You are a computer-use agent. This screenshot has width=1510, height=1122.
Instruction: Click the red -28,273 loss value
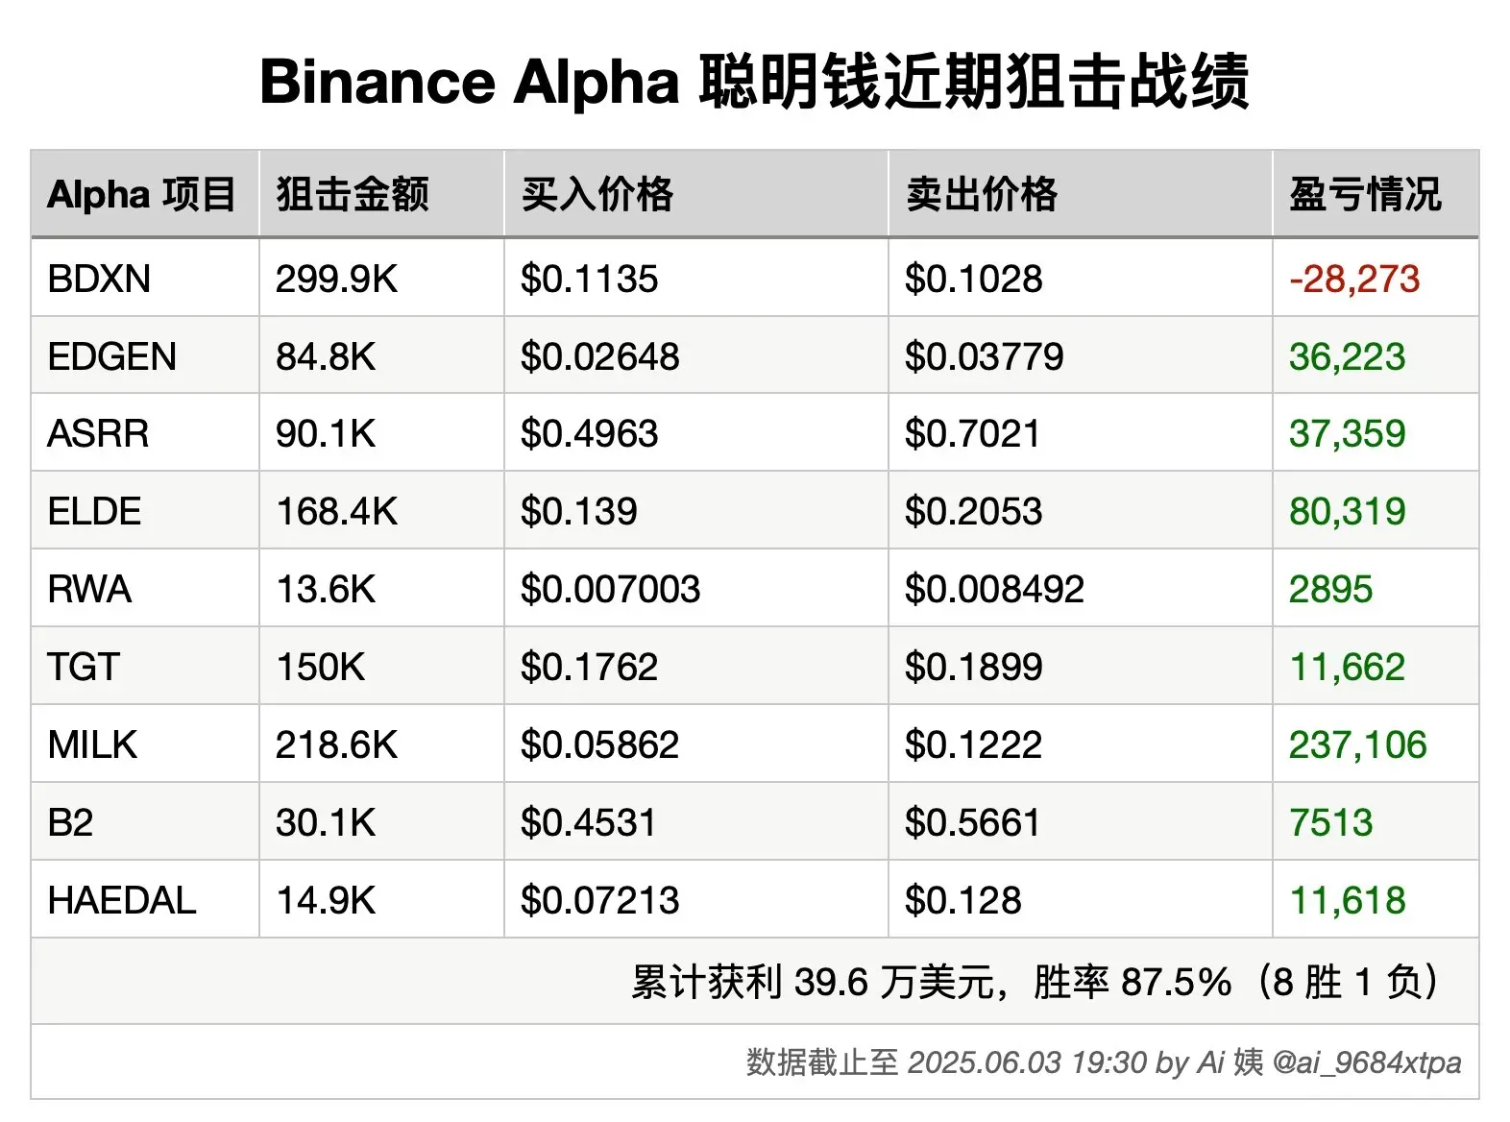tap(1353, 280)
